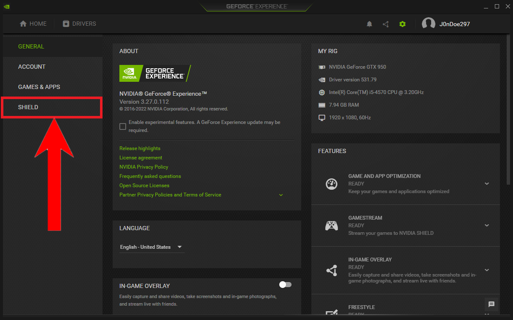Click the driver version eye icon

pyautogui.click(x=322, y=80)
